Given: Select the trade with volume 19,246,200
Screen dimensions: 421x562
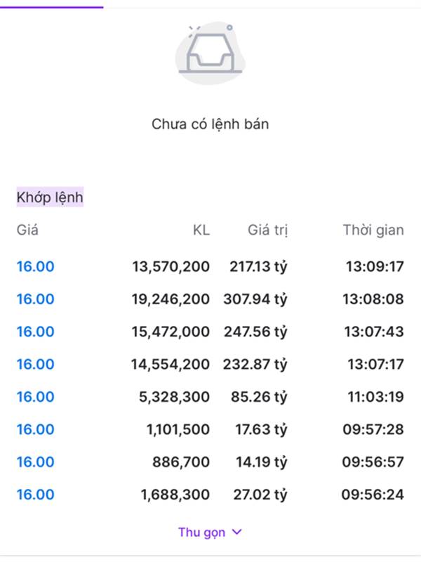Looking at the screenshot, I should pyautogui.click(x=210, y=299).
